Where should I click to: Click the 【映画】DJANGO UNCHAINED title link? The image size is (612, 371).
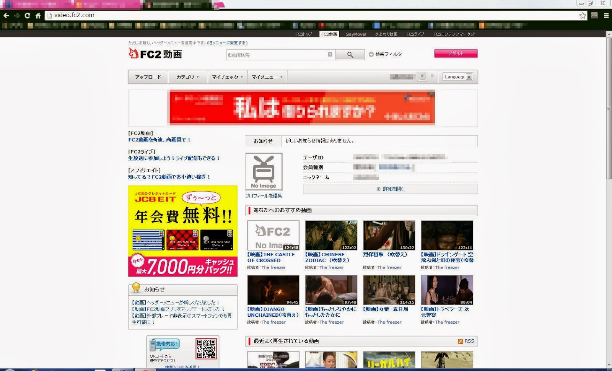click(x=273, y=312)
